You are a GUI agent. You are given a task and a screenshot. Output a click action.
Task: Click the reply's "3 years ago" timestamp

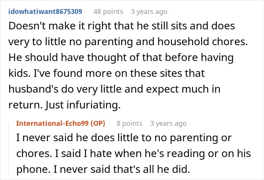[x=168, y=123]
